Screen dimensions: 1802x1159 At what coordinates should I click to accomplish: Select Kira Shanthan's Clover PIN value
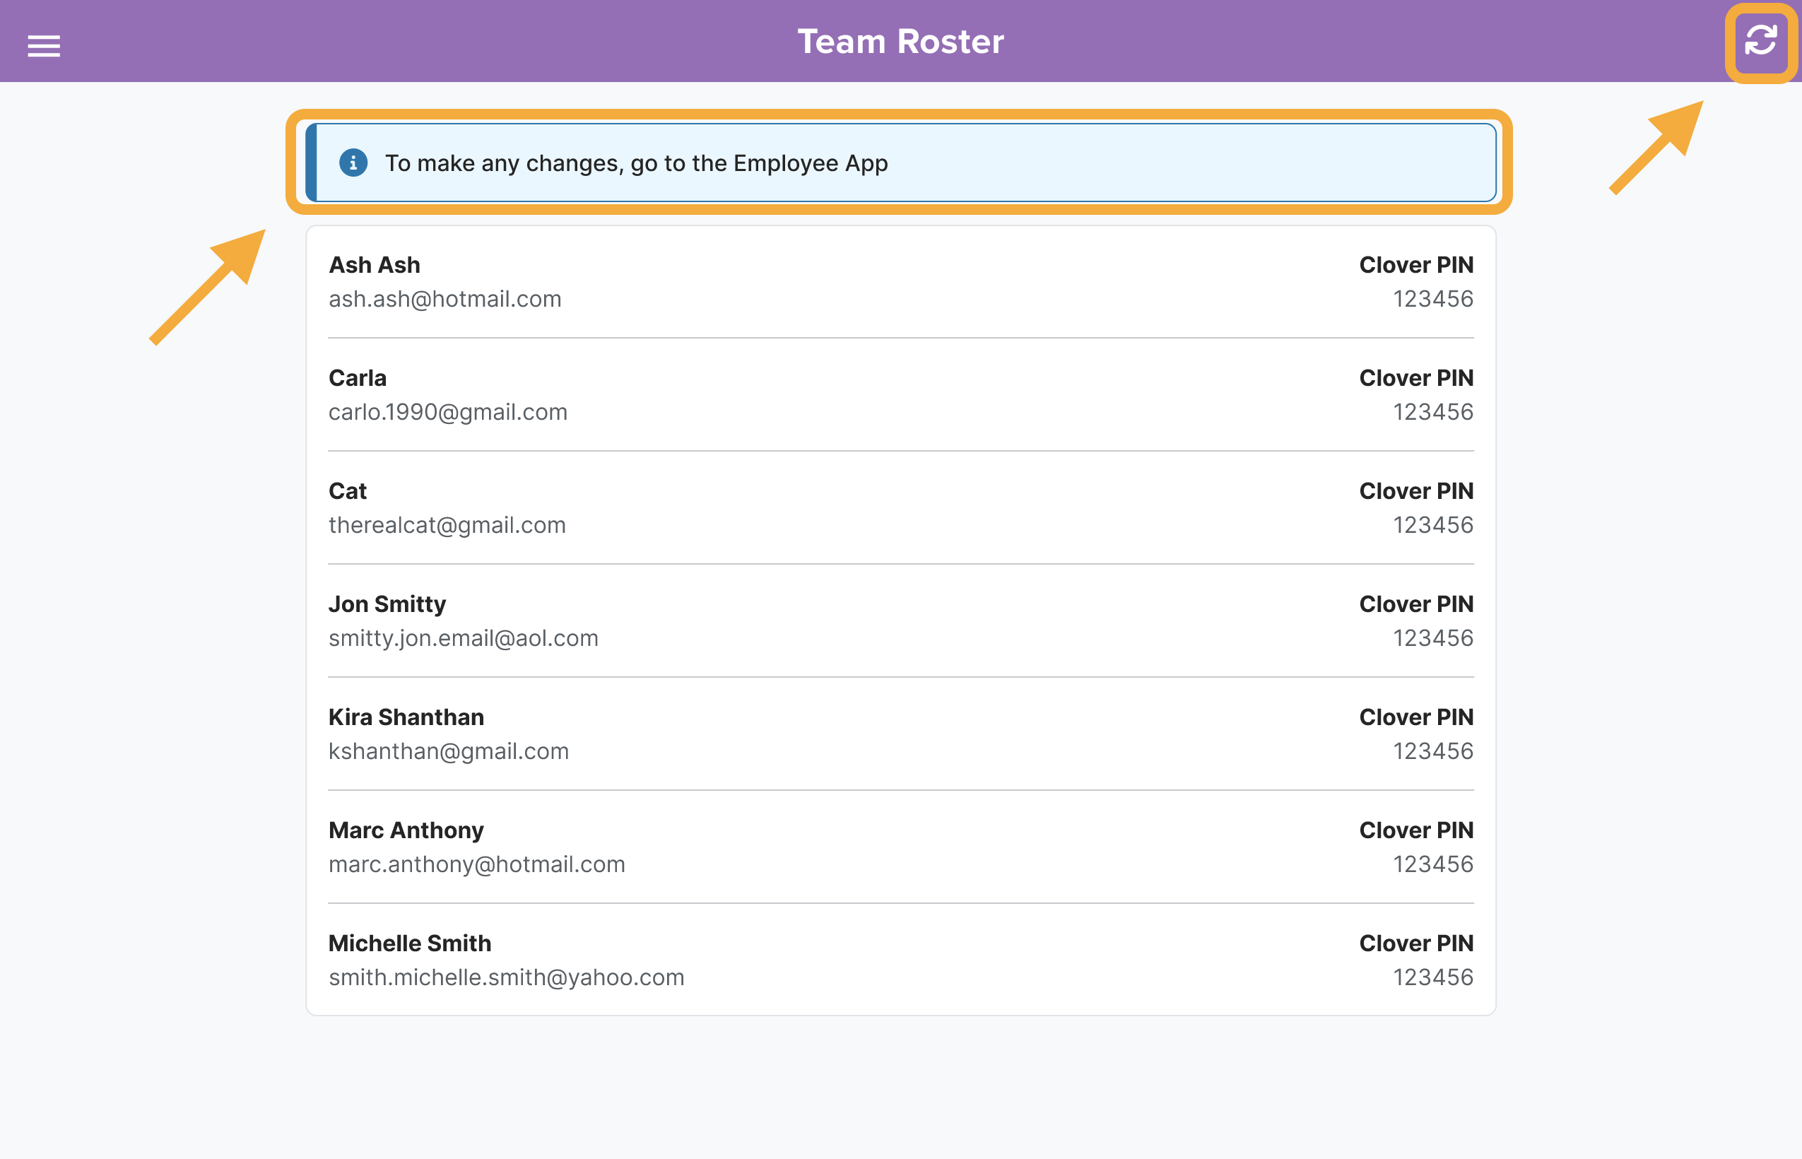(1433, 751)
